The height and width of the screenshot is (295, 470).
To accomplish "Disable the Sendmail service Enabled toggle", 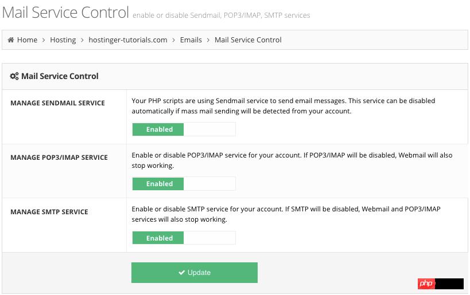I will (x=184, y=129).
